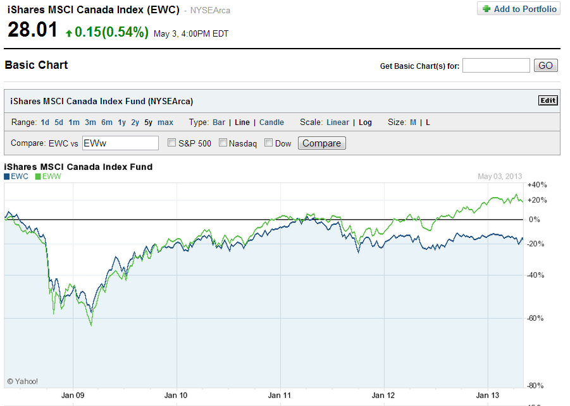Click the green EWW legend swatch

pyautogui.click(x=38, y=177)
